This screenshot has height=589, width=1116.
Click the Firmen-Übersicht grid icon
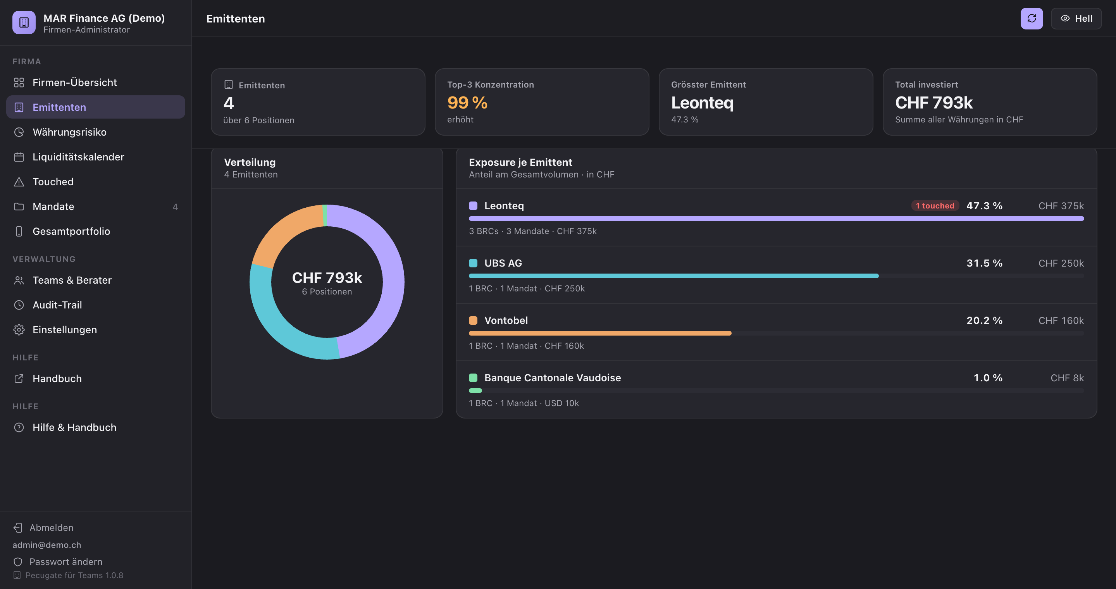coord(19,82)
